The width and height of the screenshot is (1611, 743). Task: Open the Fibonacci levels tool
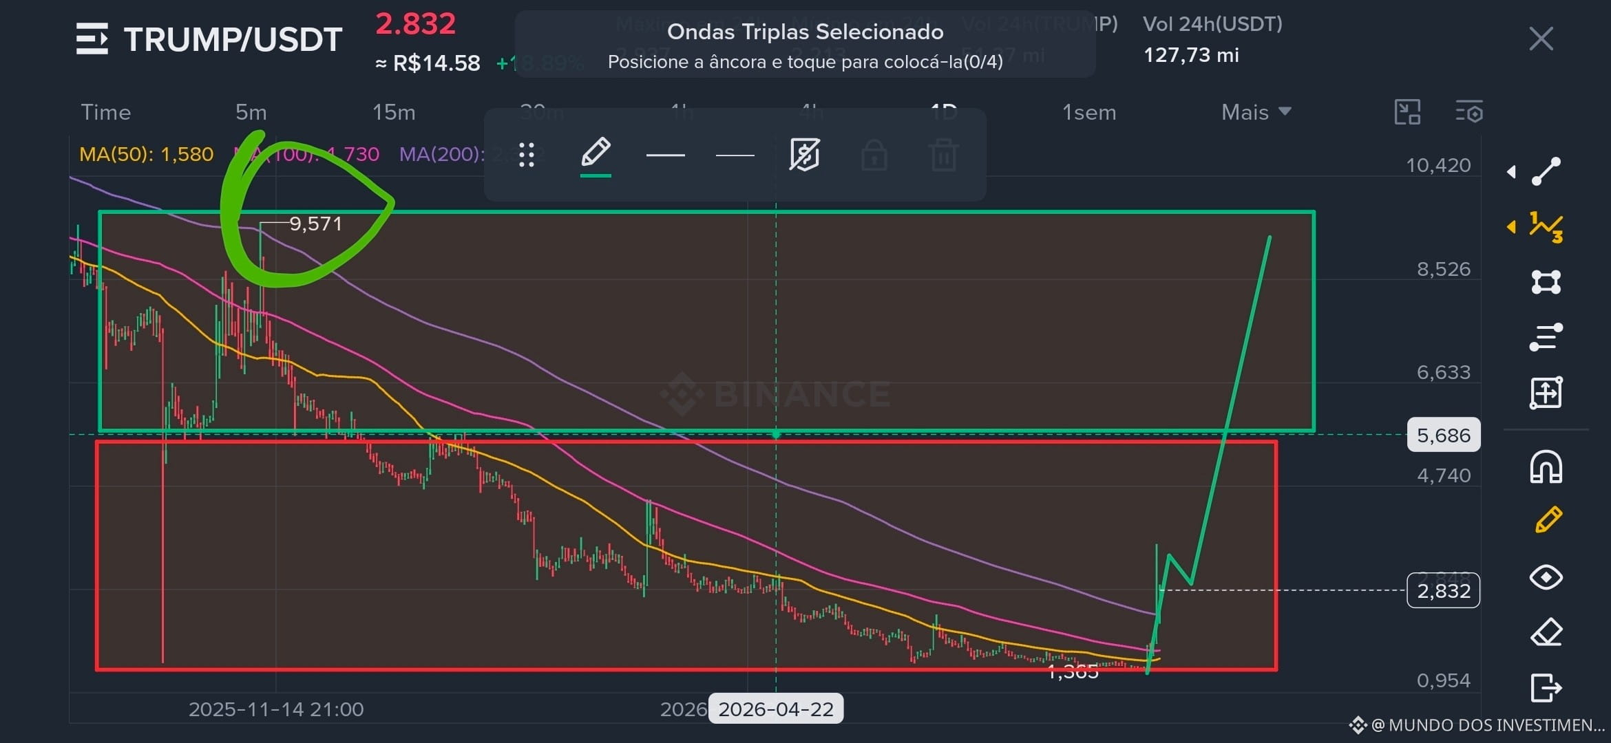click(x=1546, y=337)
